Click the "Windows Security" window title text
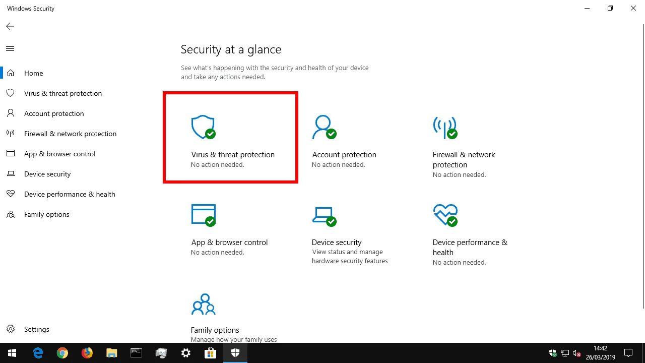645x363 pixels. click(31, 9)
